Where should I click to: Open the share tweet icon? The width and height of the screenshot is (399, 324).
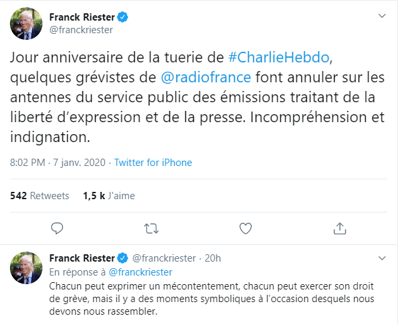339,228
